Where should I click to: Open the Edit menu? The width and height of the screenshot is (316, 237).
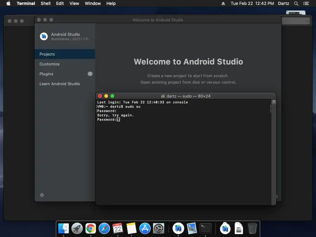[x=60, y=3]
